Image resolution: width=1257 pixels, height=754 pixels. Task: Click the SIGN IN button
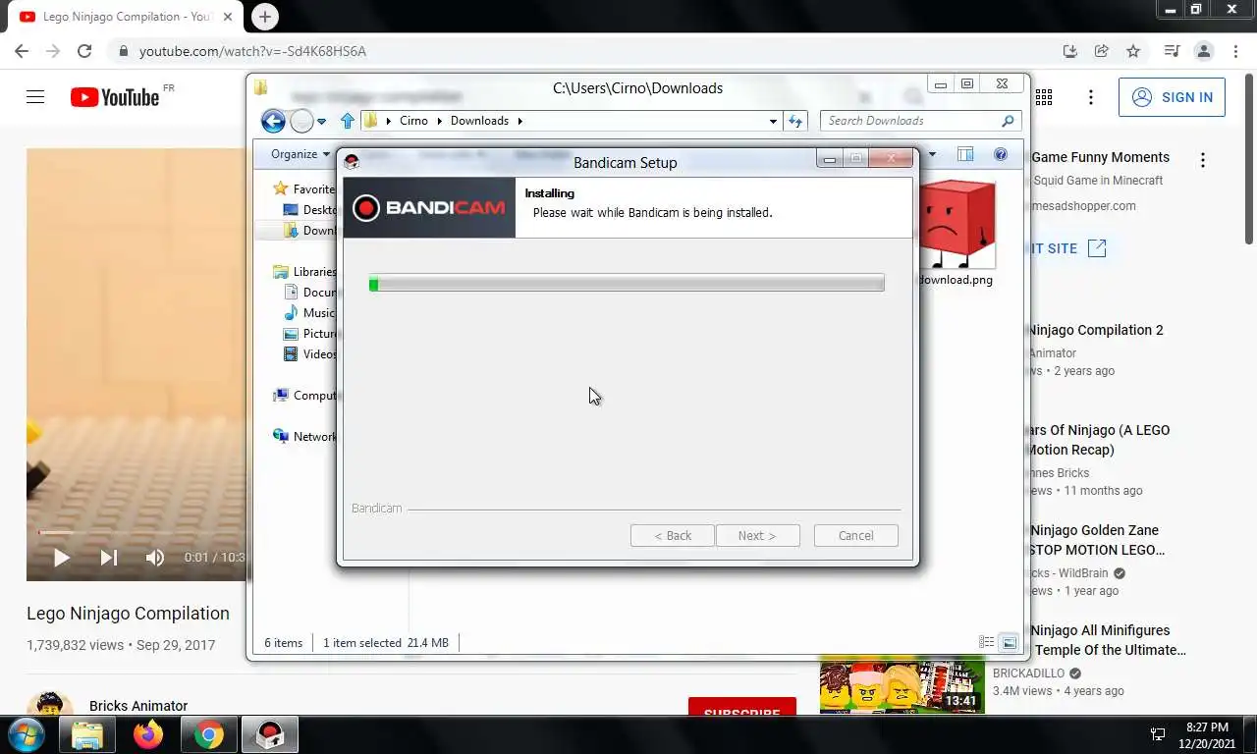pyautogui.click(x=1172, y=97)
